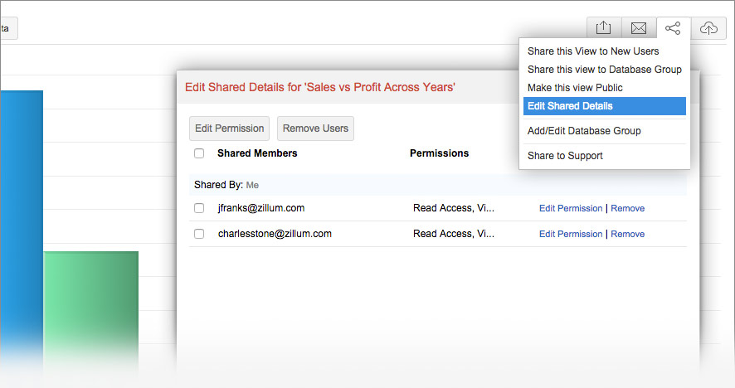
Task: Choose Share to Support option
Action: 565,156
